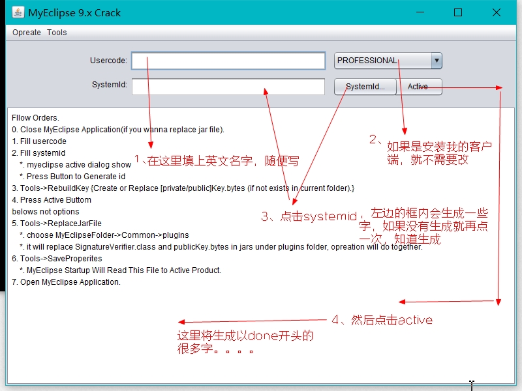The image size is (522, 391).
Task: Click the '5. Tools->ReplaceJarFile' line
Action: coord(57,224)
